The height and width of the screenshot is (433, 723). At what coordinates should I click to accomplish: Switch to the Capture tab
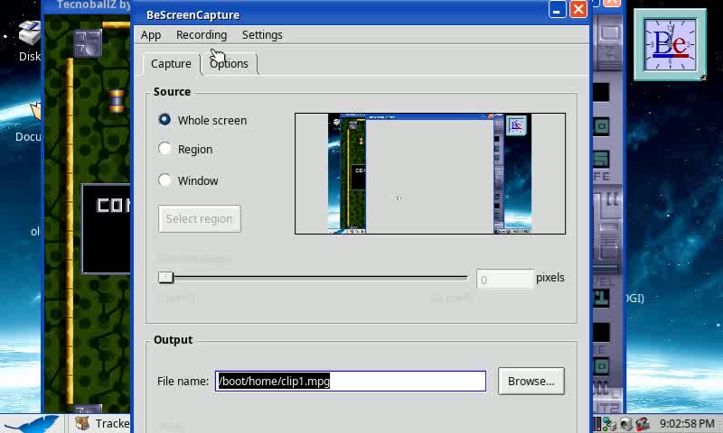[171, 63]
